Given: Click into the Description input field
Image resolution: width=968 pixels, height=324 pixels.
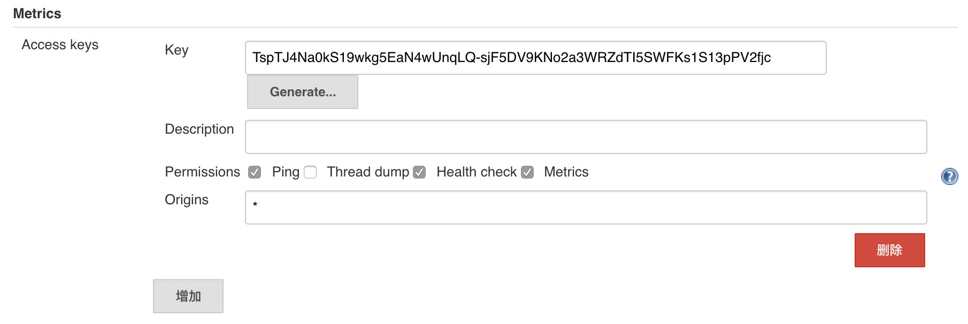Looking at the screenshot, I should point(586,137).
